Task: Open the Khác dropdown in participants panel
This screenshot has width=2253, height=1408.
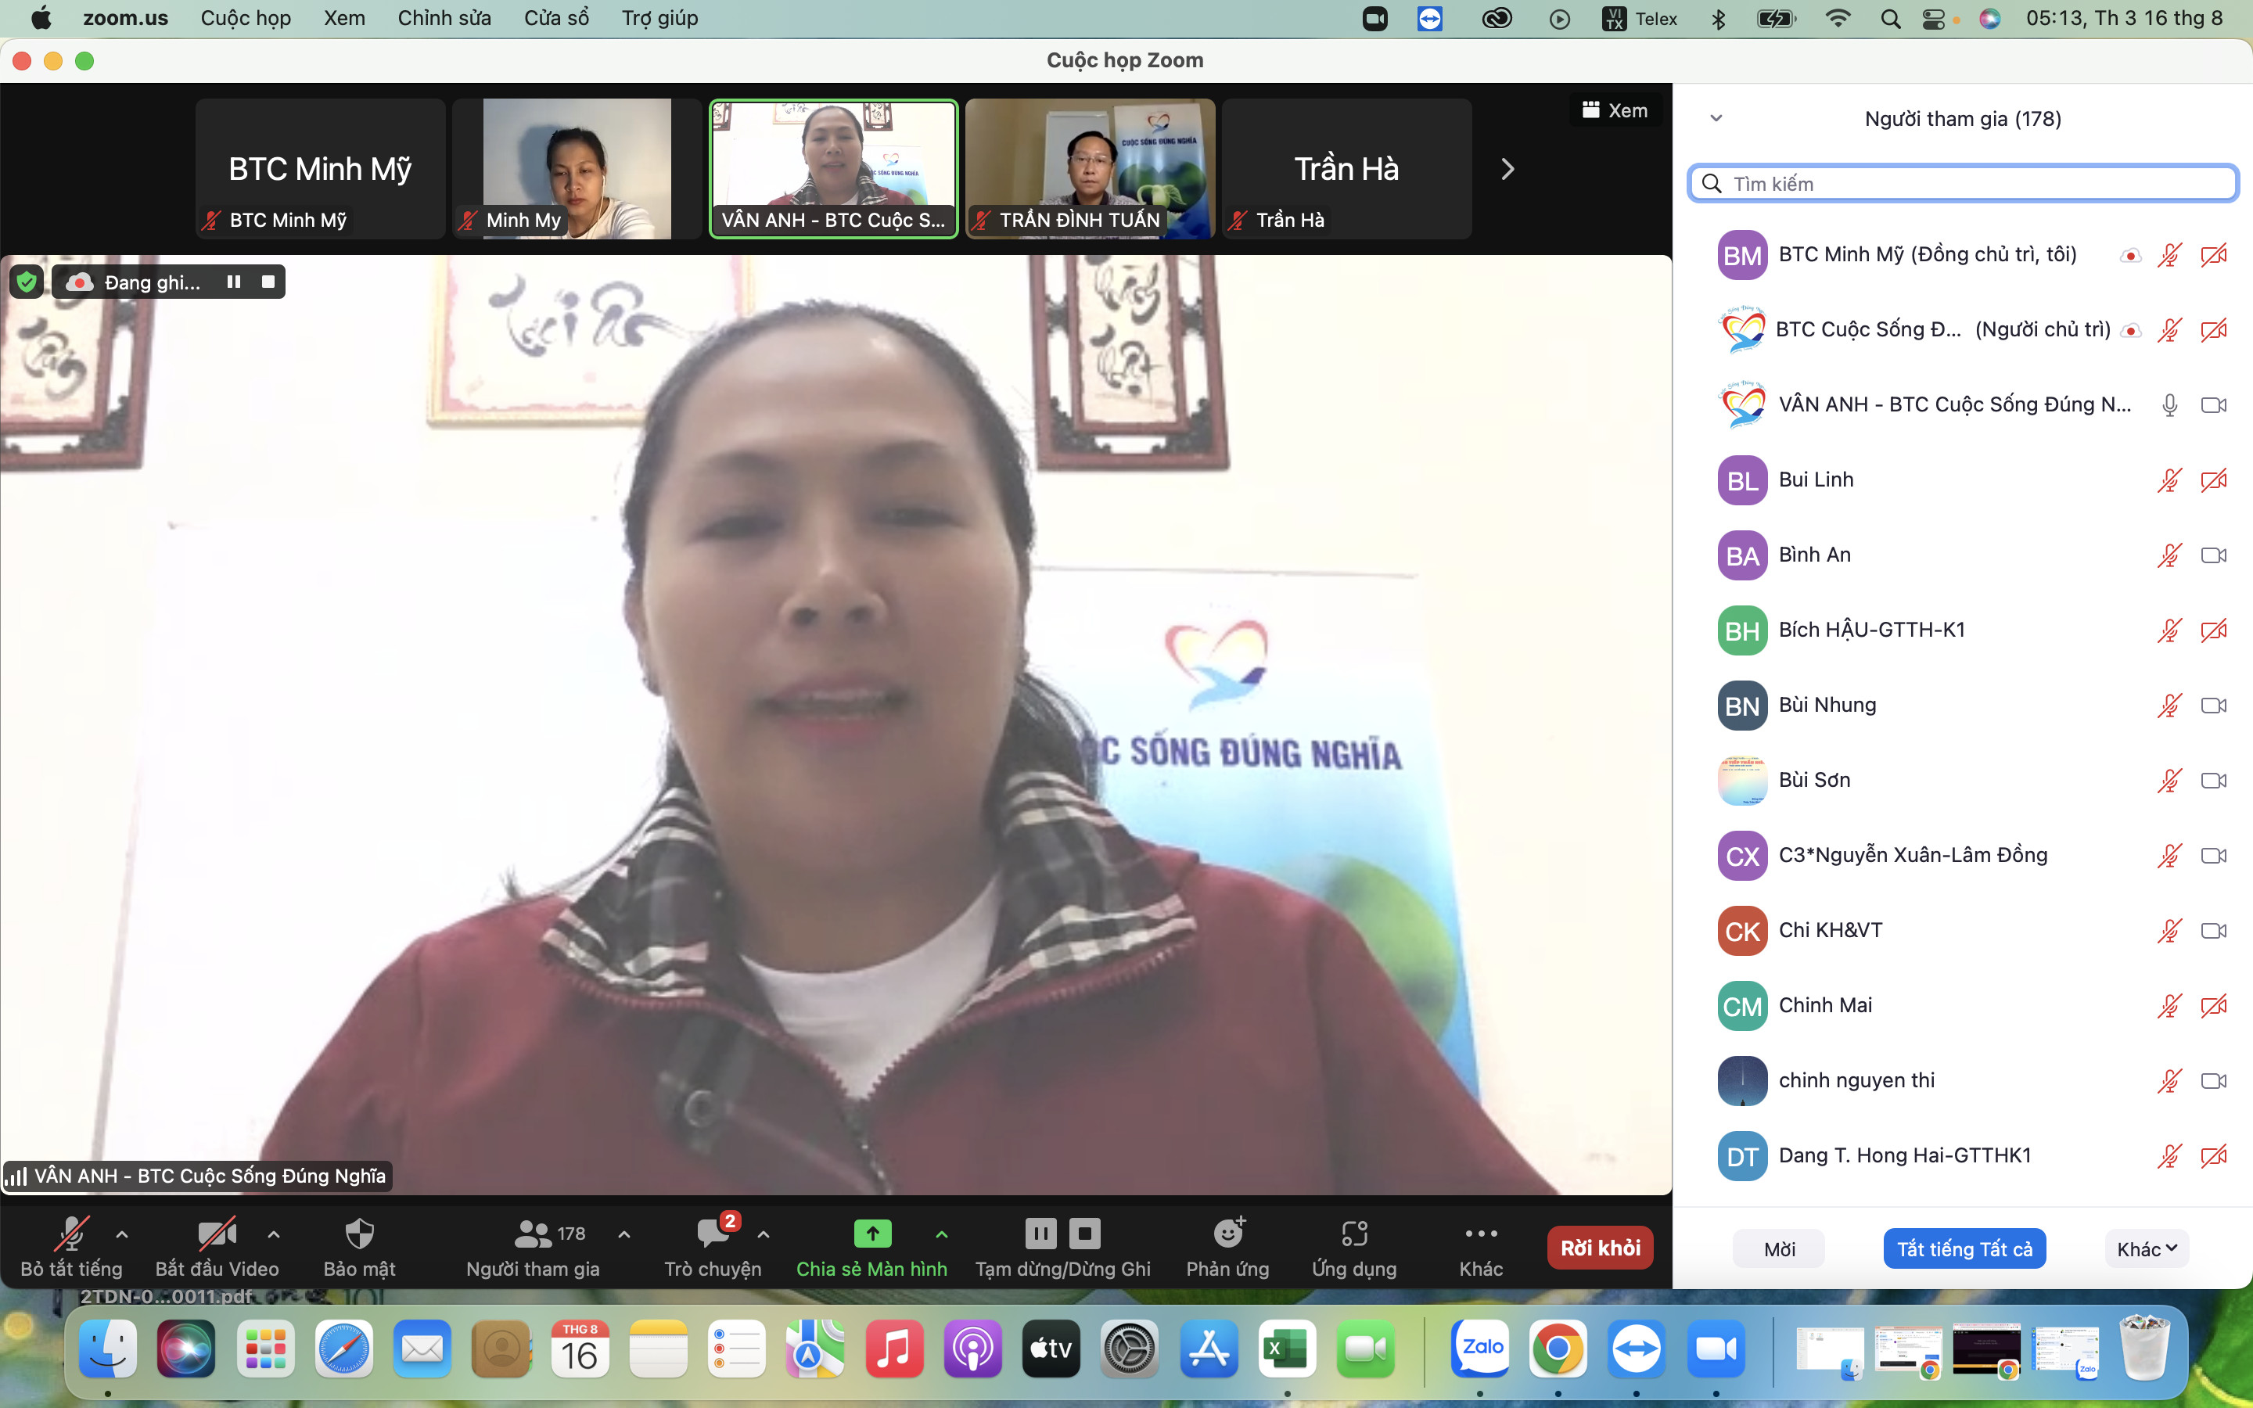Action: pos(2146,1250)
